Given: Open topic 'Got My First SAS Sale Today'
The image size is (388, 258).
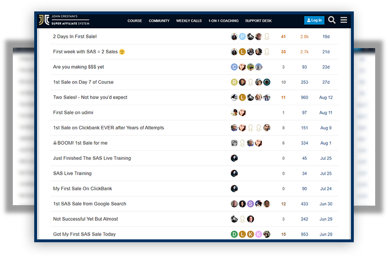Looking at the screenshot, I should (x=84, y=234).
